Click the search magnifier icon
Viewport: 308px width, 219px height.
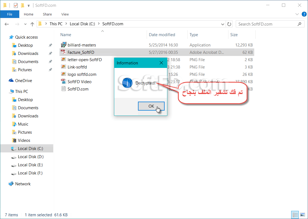point(299,24)
